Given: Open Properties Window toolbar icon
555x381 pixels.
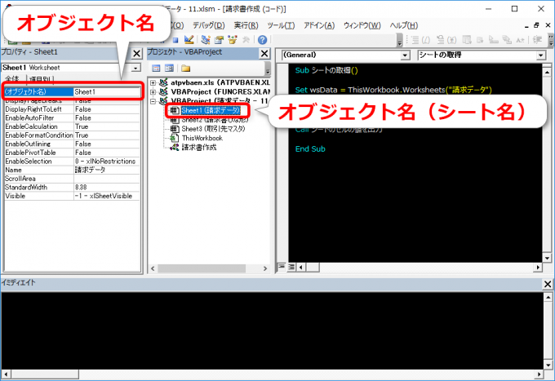Looking at the screenshot, I should click(x=219, y=40).
